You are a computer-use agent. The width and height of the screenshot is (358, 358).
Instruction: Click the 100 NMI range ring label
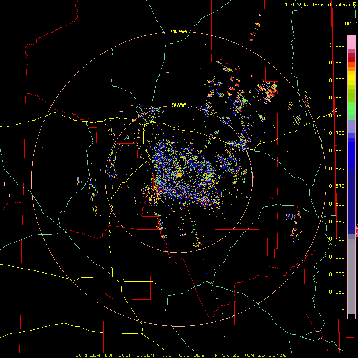179,31
